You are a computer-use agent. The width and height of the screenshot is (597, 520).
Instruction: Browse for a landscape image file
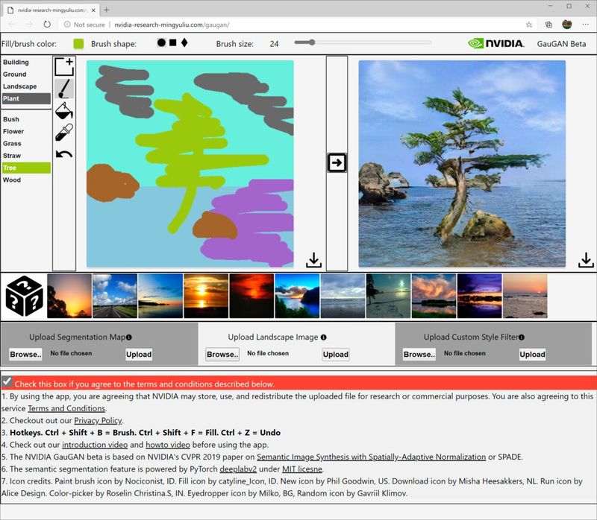(222, 355)
